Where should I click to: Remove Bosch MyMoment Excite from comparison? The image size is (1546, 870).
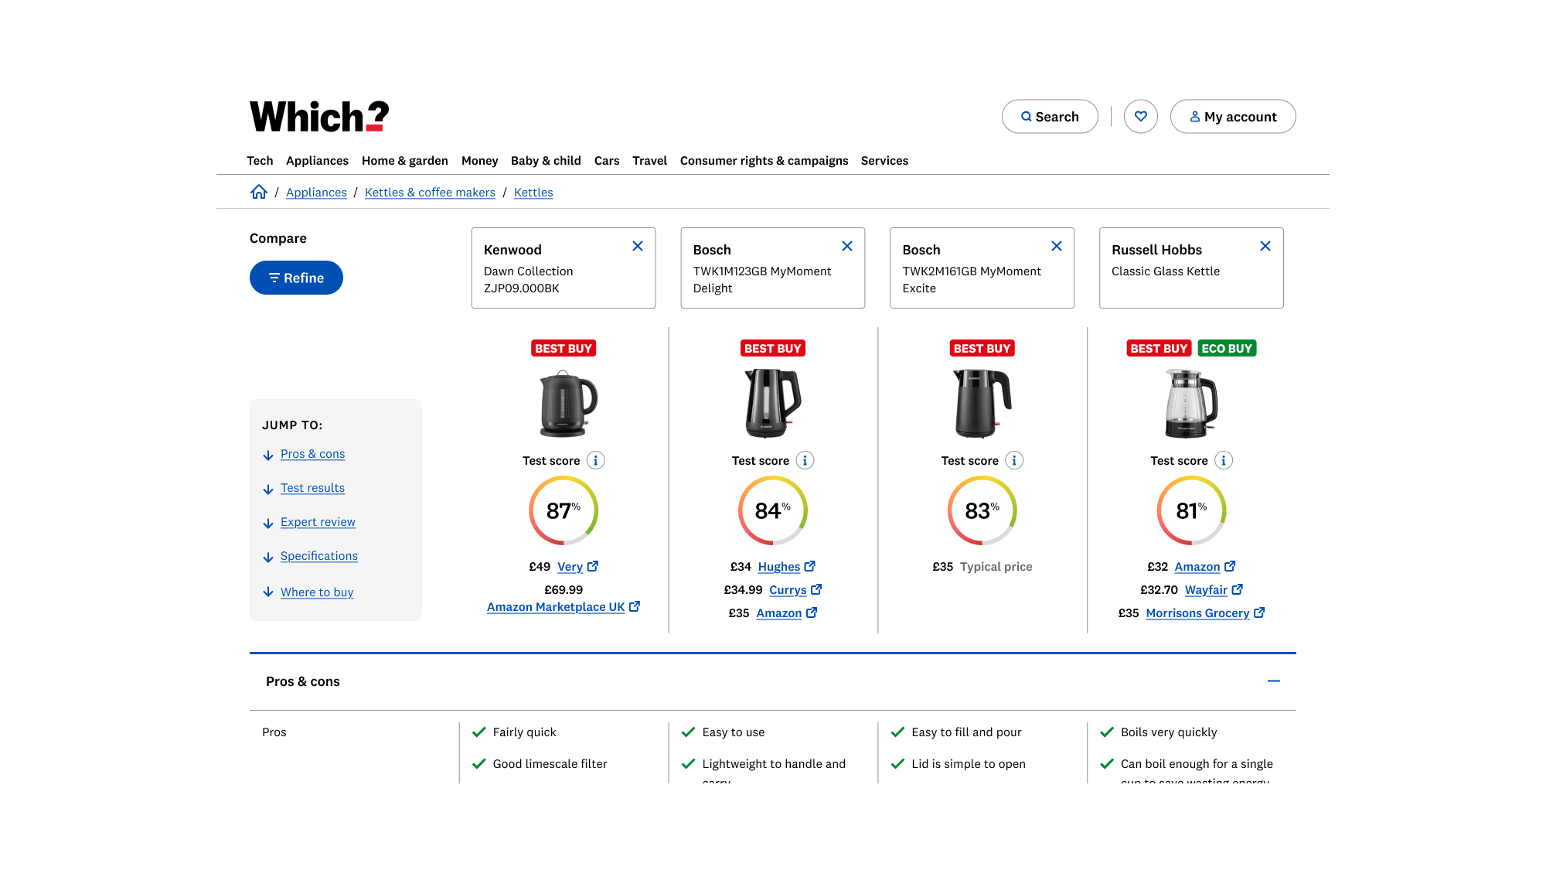1057,246
